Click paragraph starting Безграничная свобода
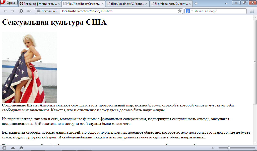The image size is (257, 151). (x=126, y=135)
